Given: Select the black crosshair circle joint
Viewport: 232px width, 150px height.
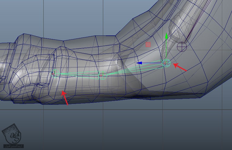Looking at the screenshot, I should [182, 47].
